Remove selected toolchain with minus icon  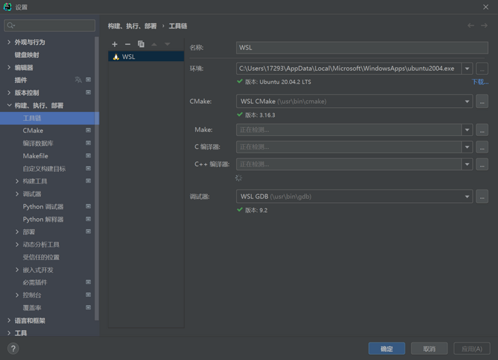point(128,44)
